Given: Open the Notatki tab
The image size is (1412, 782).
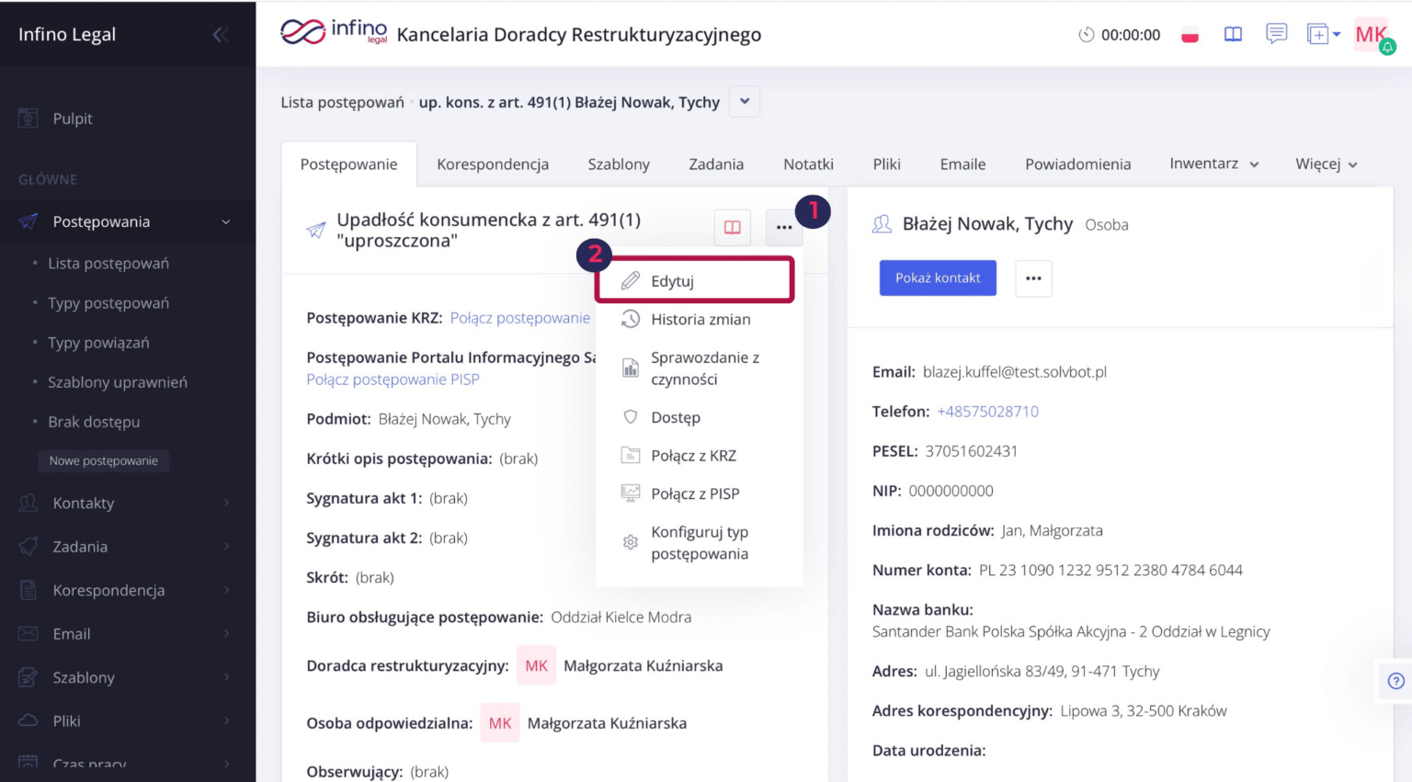Looking at the screenshot, I should [808, 164].
